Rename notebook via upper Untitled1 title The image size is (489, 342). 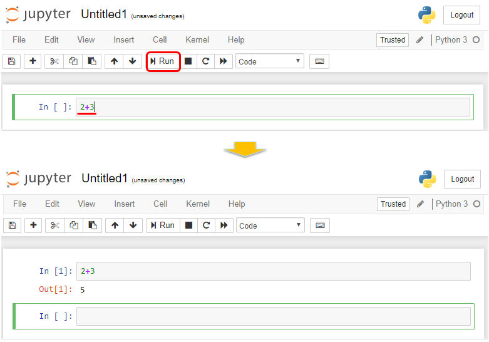104,14
